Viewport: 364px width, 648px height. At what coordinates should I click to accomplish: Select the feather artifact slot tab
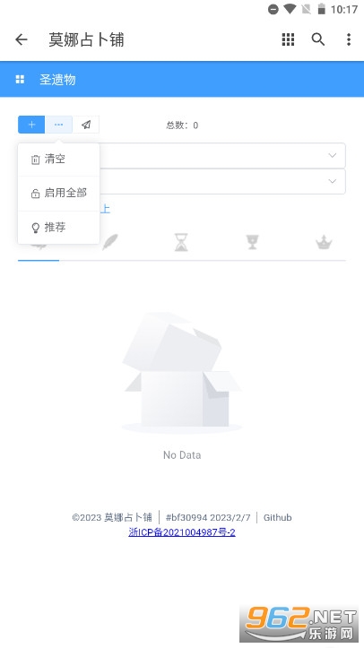[110, 242]
